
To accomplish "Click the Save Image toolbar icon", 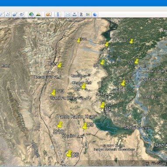I will [x=81, y=14].
